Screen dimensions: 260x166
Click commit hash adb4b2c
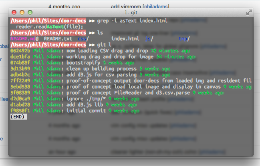[20, 75]
